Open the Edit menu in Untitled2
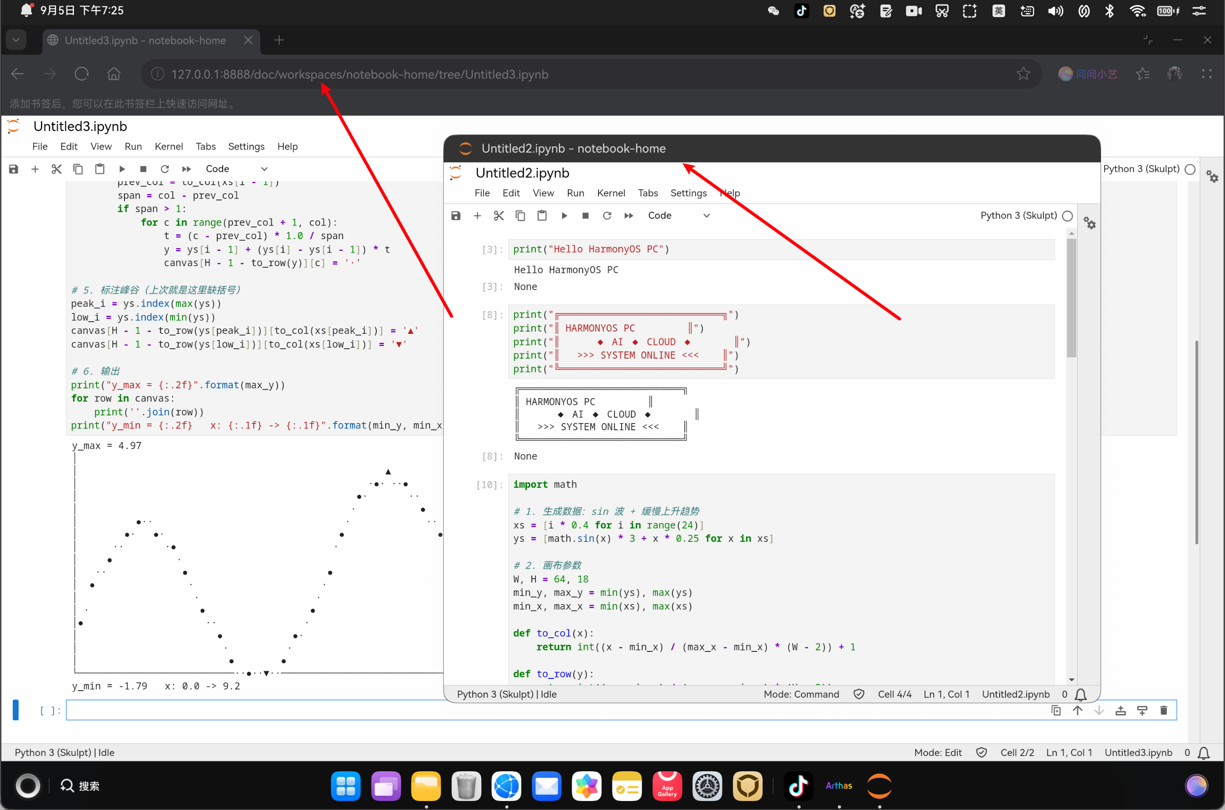1225x810 pixels. coord(511,193)
